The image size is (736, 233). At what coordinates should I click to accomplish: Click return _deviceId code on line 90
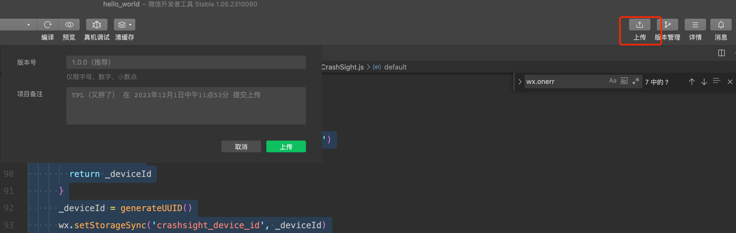tap(110, 174)
